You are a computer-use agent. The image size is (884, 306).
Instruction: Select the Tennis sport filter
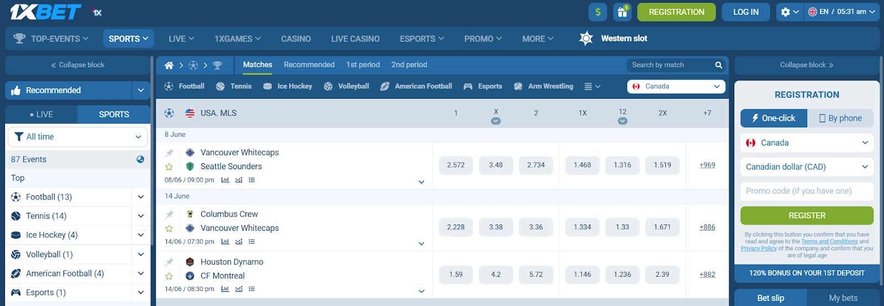coord(234,87)
